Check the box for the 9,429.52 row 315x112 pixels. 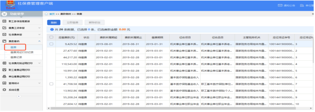(x=51, y=44)
